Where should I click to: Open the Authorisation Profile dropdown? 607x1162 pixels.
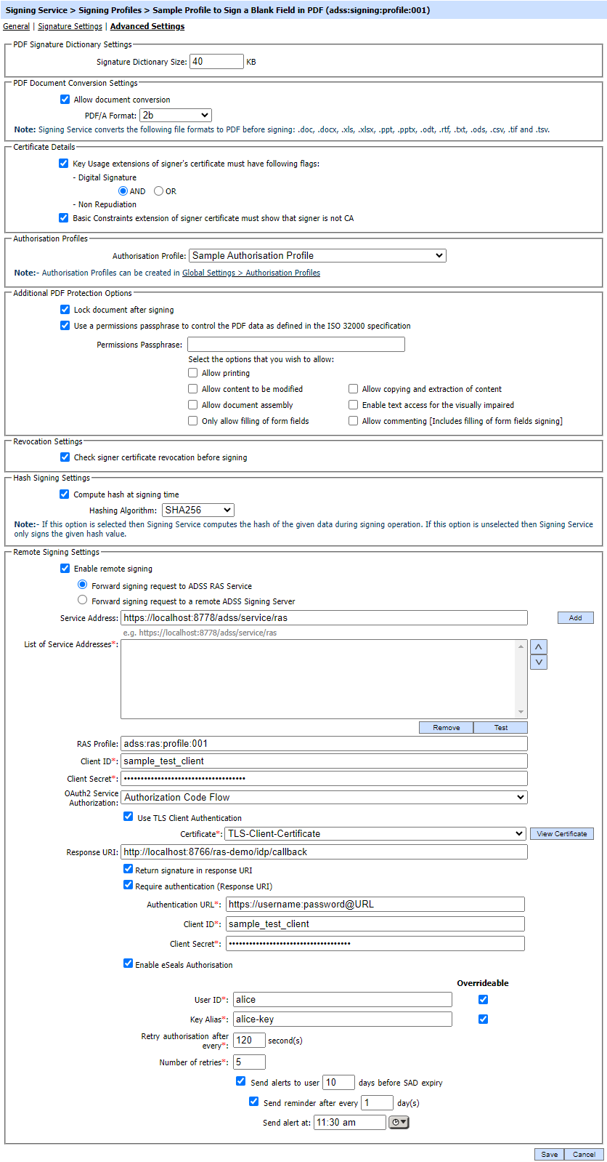click(317, 255)
